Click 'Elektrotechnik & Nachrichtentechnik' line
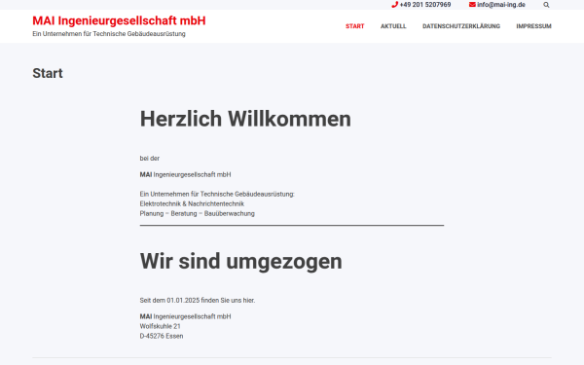The width and height of the screenshot is (584, 365). [x=192, y=203]
